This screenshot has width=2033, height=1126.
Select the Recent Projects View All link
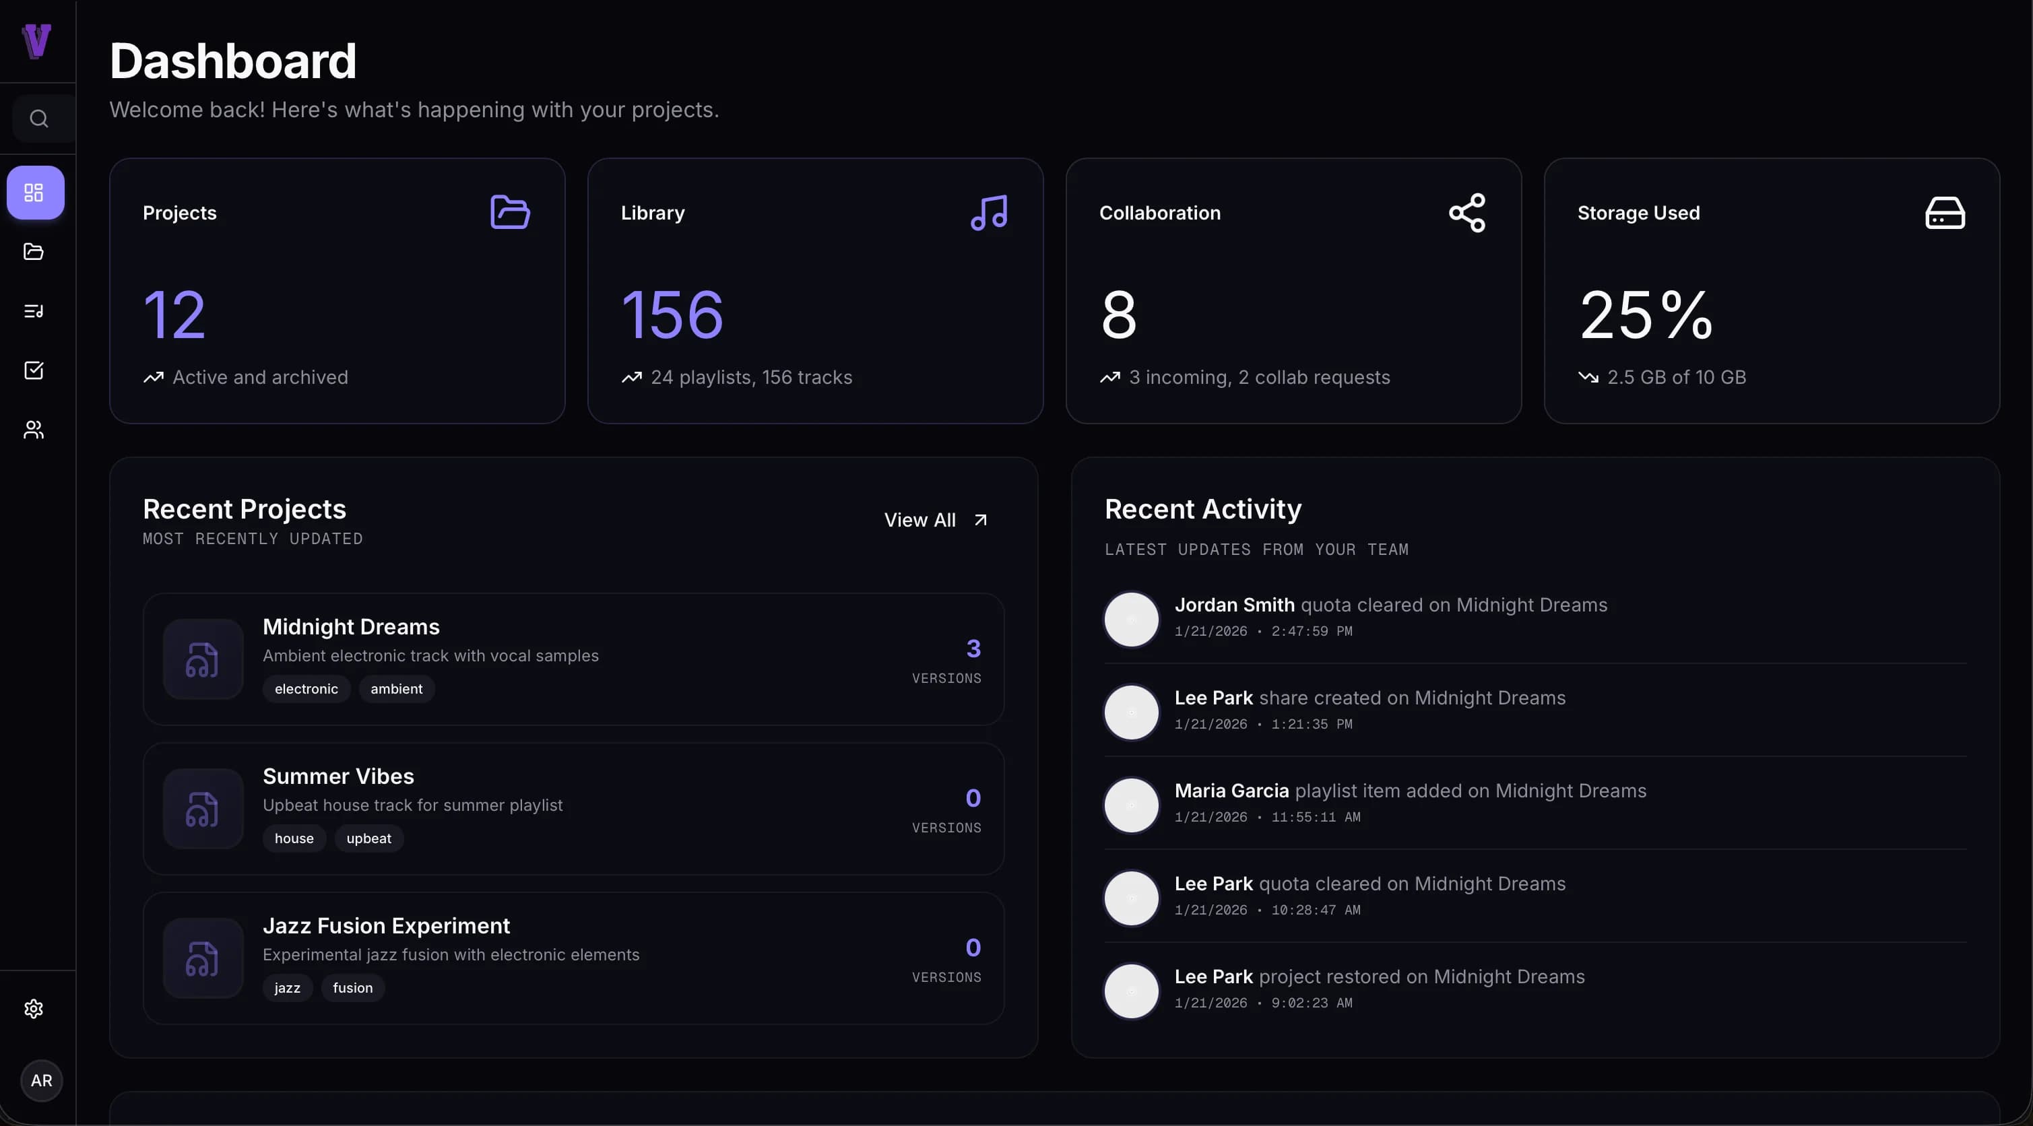[x=934, y=519]
